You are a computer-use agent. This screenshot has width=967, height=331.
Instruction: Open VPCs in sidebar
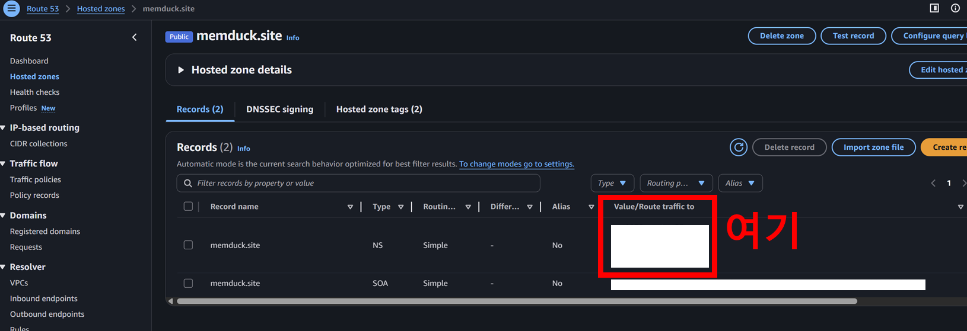tap(19, 283)
